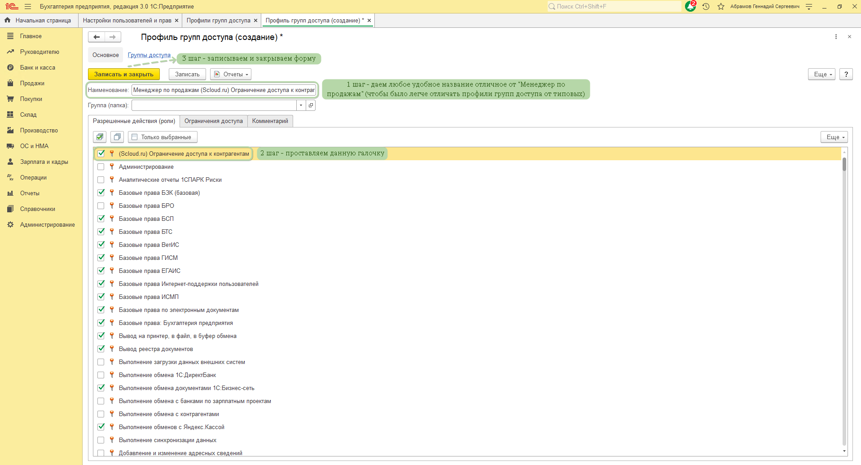This screenshot has width=861, height=465.
Task: Select Выполнение синхронизации данных row text
Action: click(167, 440)
